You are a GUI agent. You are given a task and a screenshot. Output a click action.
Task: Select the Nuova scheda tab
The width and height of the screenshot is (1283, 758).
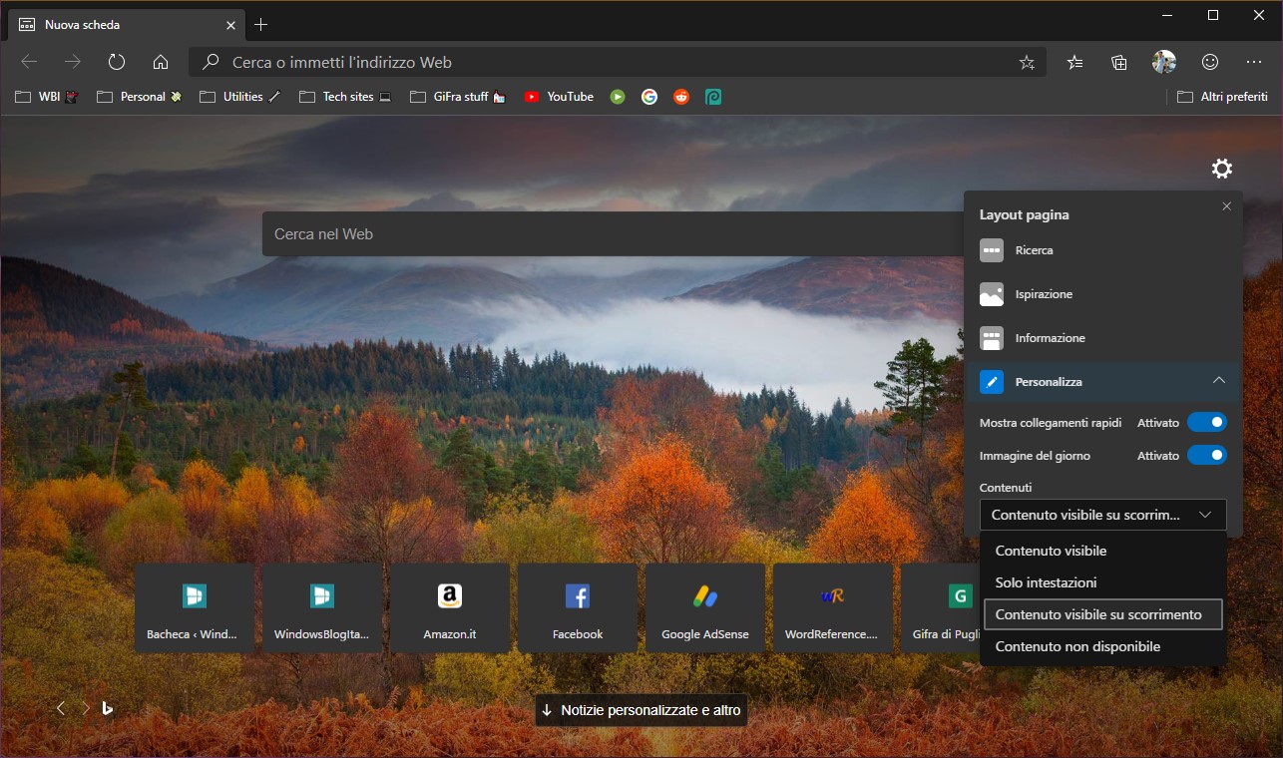coord(127,24)
